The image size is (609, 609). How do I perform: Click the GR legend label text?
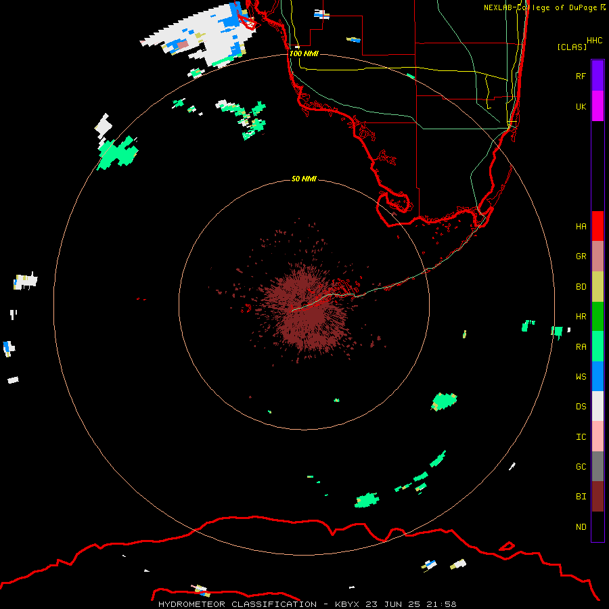581,256
